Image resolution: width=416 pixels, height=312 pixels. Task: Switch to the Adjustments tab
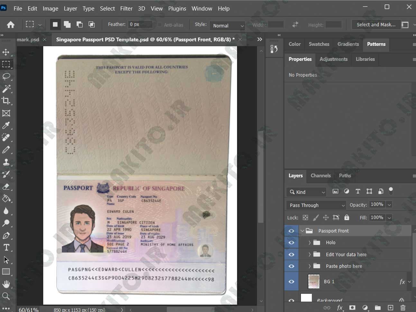[x=333, y=59]
